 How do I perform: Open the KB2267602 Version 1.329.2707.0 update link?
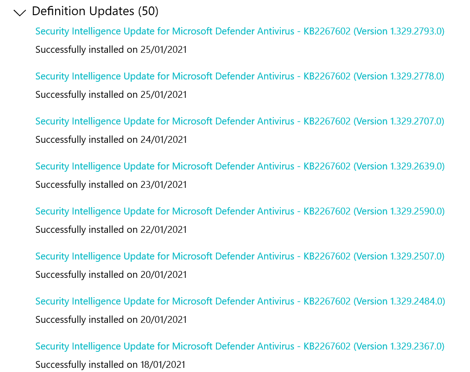click(x=239, y=121)
